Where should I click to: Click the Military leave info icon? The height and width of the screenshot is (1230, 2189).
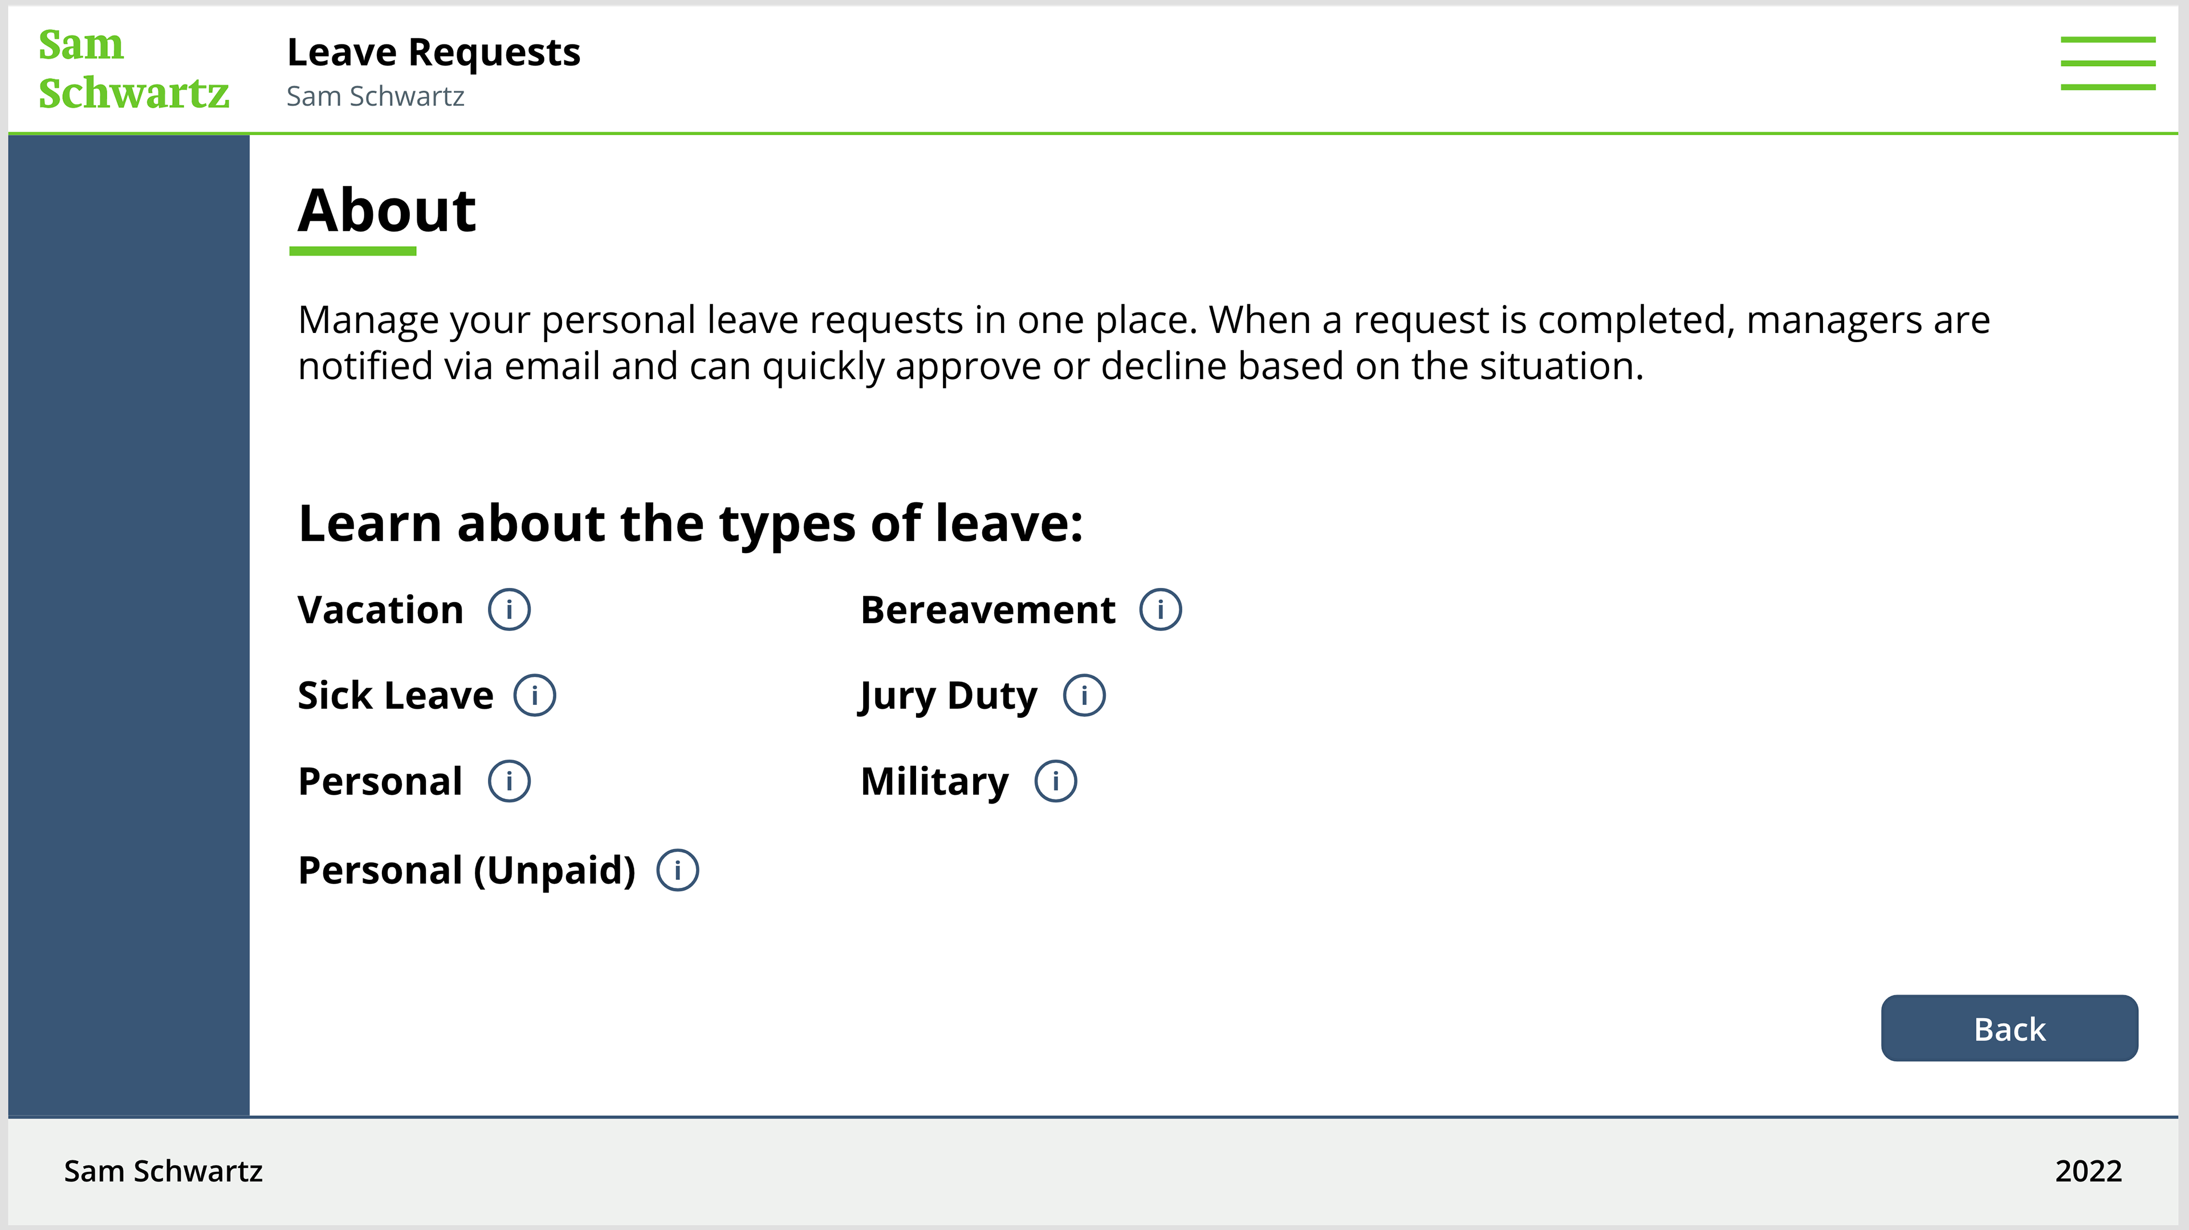click(1055, 781)
